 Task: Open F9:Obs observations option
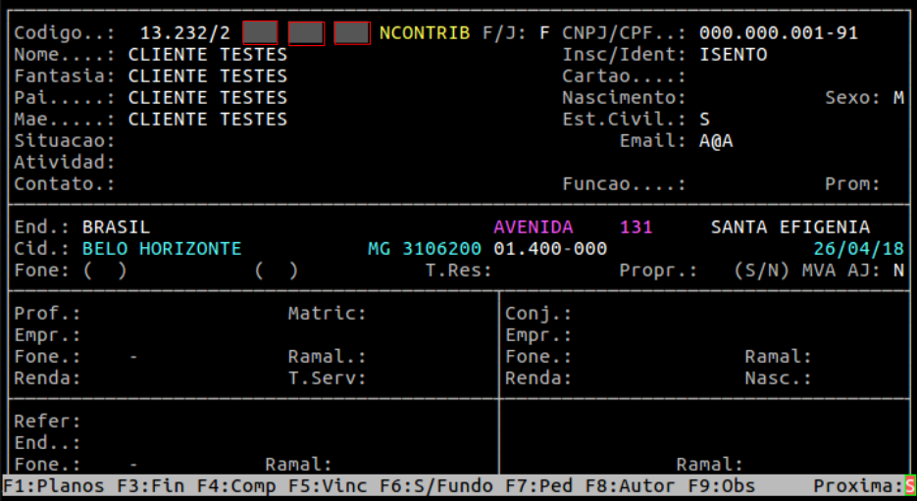coord(721,485)
